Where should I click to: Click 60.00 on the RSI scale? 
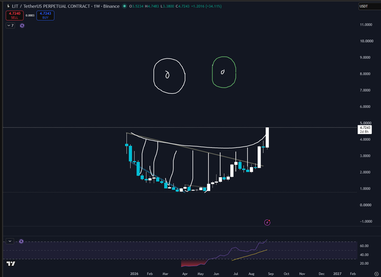(x=364, y=246)
